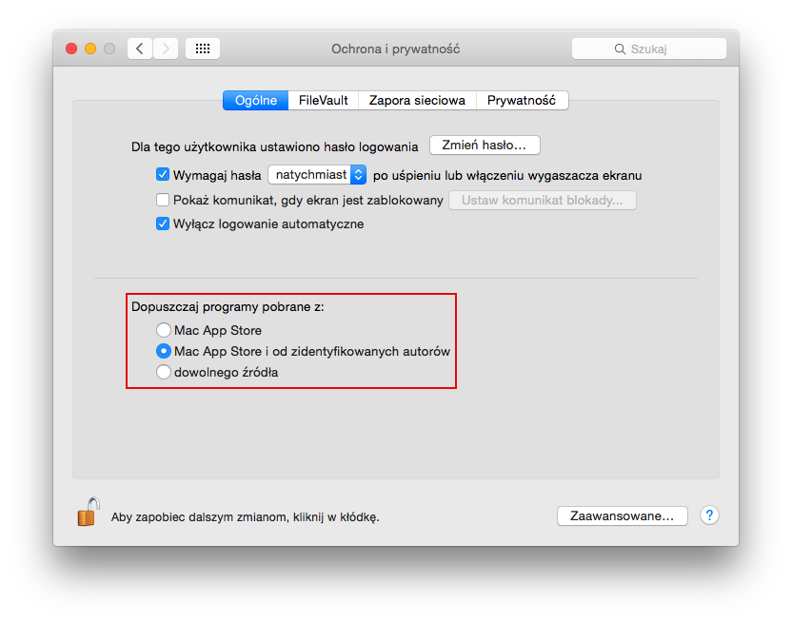This screenshot has height=622, width=792.
Task: Open the FileVault tab
Action: tap(324, 101)
